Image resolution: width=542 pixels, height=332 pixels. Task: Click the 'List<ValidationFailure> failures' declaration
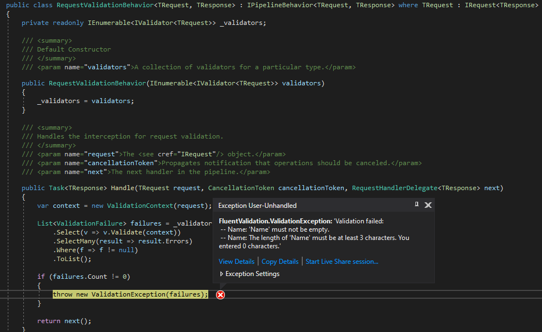tap(99, 223)
